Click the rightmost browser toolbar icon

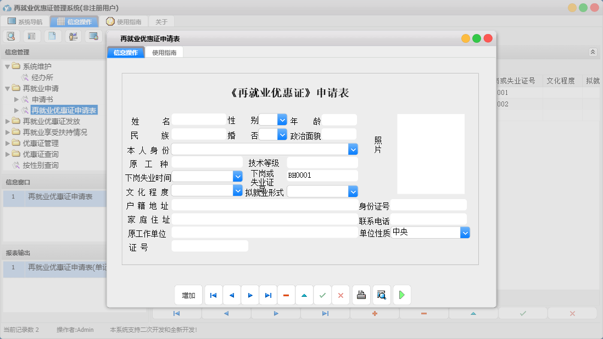(93, 36)
